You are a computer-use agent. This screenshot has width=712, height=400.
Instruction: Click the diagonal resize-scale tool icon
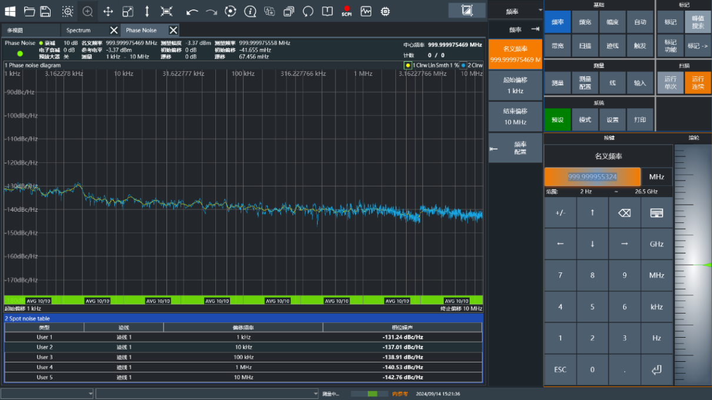pos(128,11)
